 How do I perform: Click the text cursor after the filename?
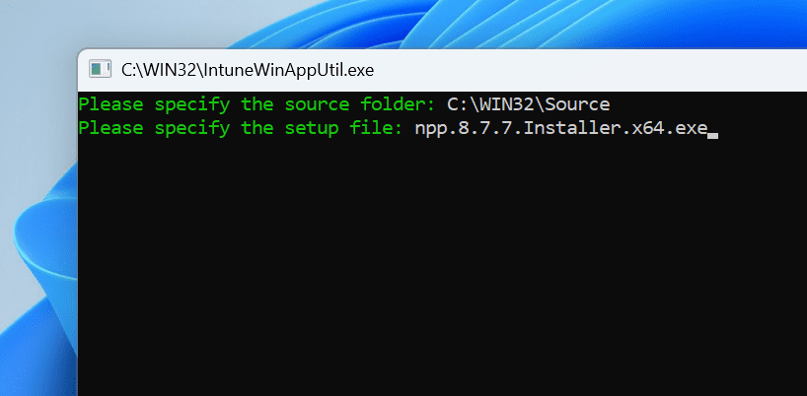(713, 134)
